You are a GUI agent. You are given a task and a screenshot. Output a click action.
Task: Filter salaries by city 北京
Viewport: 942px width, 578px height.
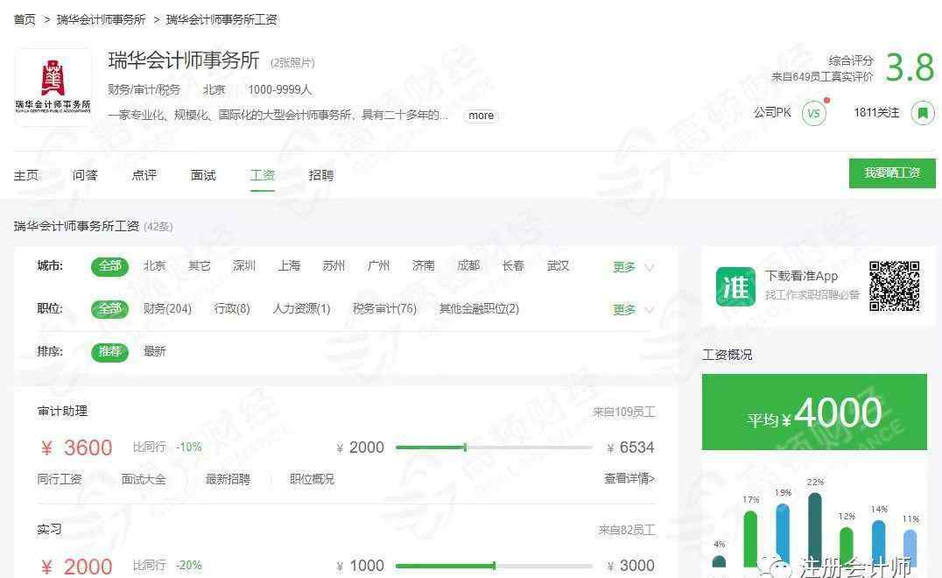pyautogui.click(x=154, y=265)
